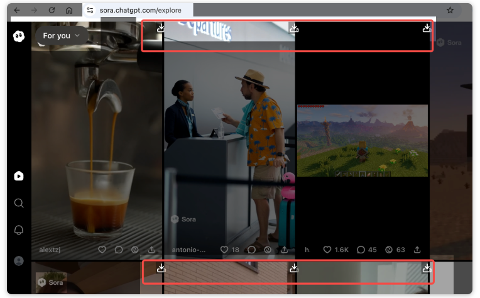Download the airport departures video via corner icon

pos(294,28)
